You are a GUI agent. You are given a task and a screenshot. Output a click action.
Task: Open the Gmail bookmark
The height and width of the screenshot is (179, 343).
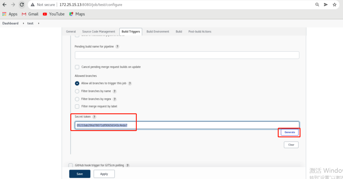pos(30,14)
